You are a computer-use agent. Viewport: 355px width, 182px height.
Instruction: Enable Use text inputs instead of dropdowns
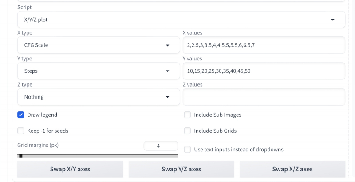tap(187, 150)
